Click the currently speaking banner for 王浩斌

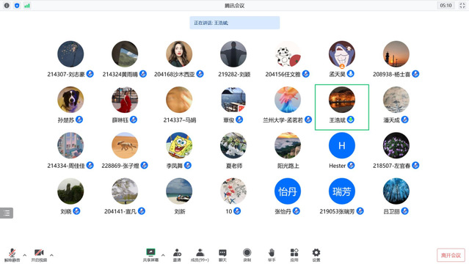point(235,23)
